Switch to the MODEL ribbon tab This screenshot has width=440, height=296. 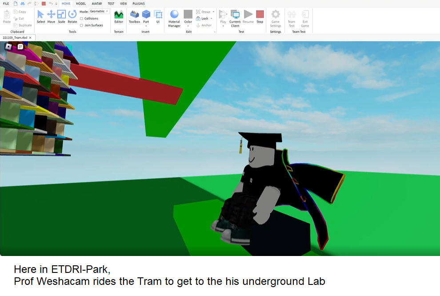click(x=81, y=4)
